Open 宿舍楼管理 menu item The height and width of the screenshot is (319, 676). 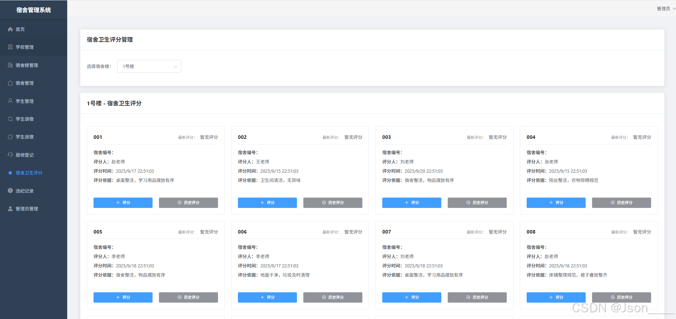point(33,65)
